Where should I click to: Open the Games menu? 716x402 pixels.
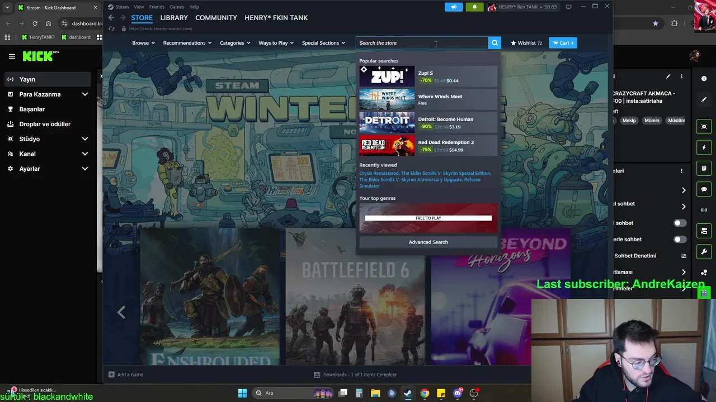(177, 7)
